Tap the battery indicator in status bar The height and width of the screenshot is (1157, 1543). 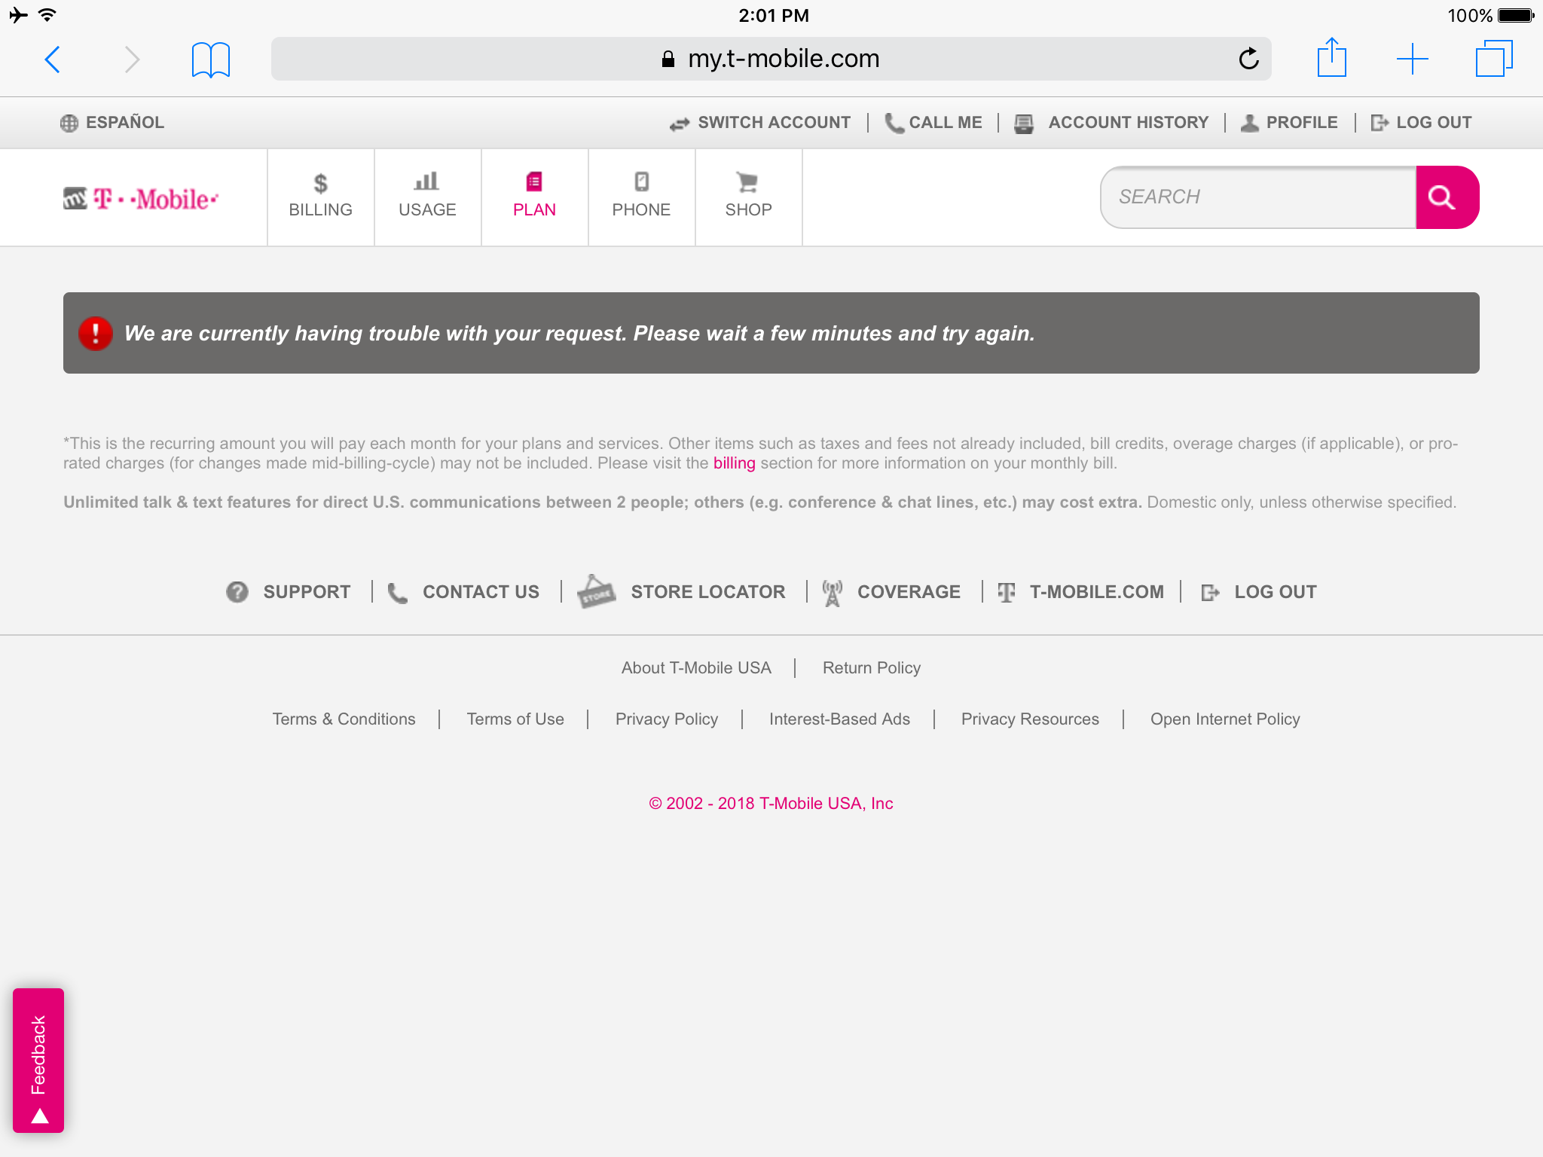coord(1516,15)
